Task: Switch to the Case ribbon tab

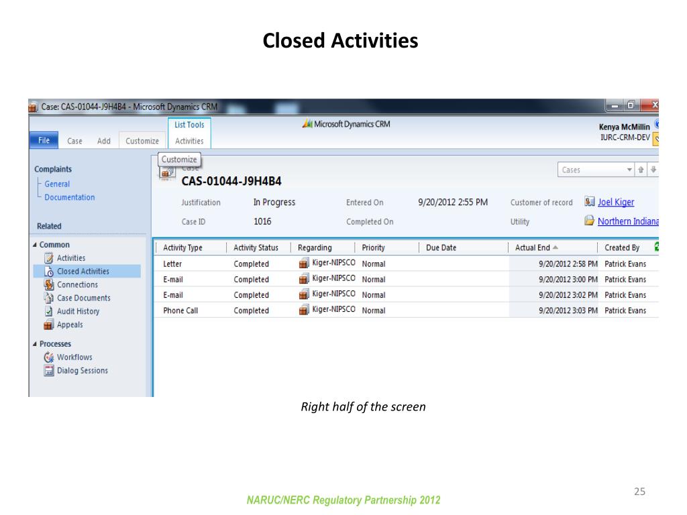Action: pos(74,141)
